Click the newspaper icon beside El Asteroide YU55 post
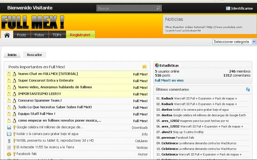The image size is (257, 160). 9,147
